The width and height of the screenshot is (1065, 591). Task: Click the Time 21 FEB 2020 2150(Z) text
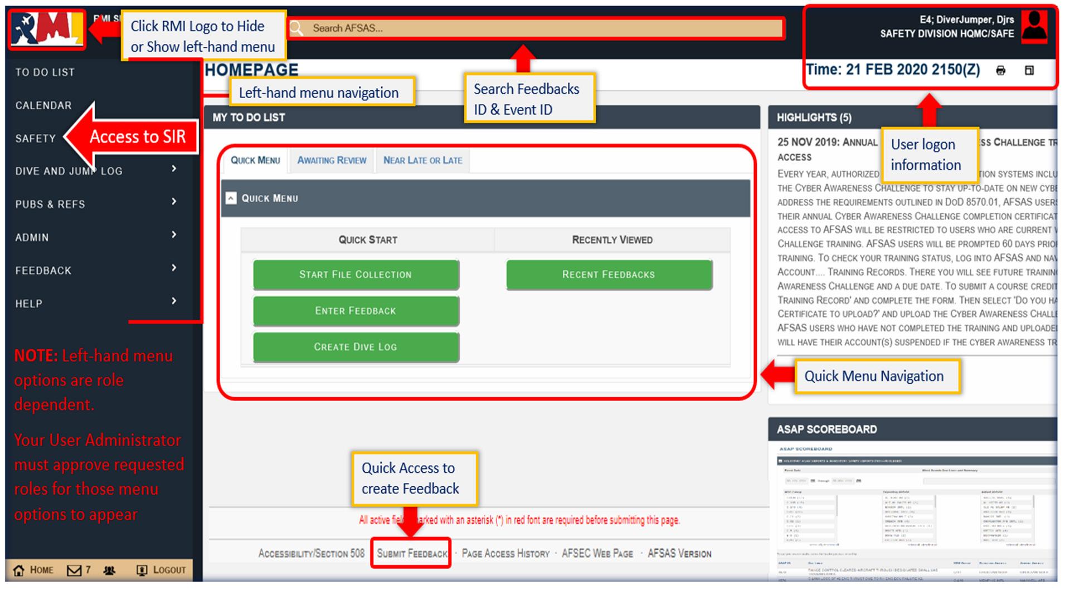click(x=893, y=70)
